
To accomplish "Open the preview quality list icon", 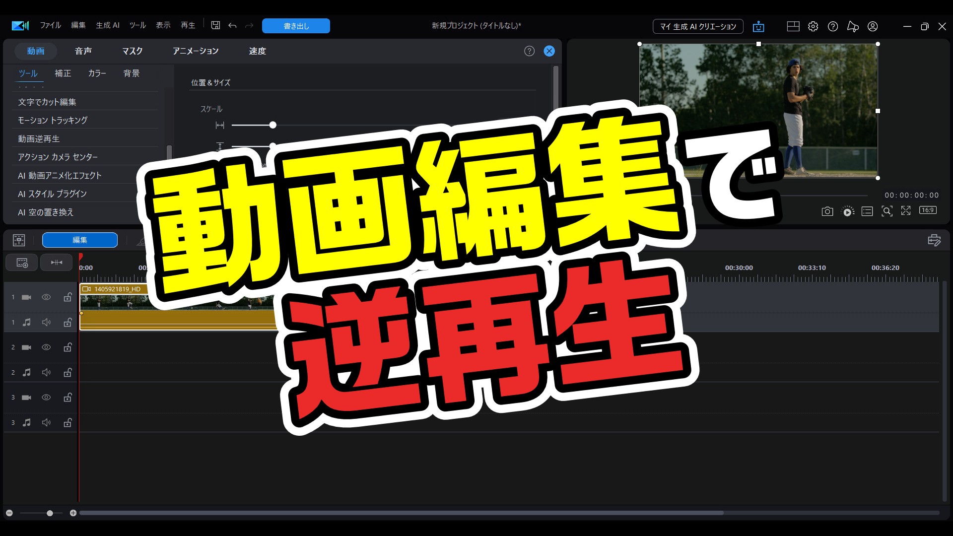I will coord(867,211).
